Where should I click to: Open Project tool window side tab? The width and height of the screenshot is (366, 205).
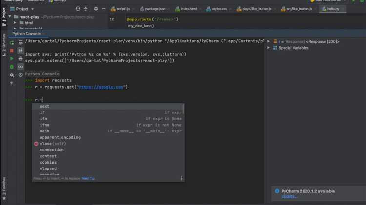[x=4, y=17]
